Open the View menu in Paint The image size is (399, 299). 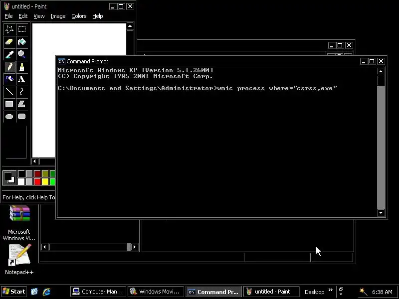coord(39,16)
